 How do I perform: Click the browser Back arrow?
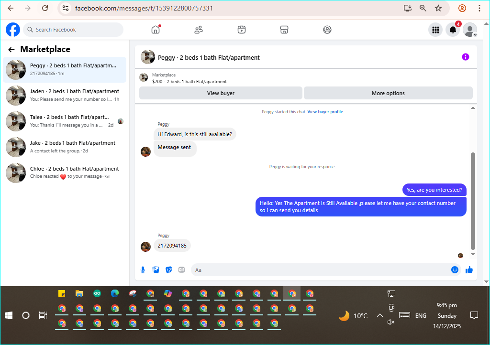[x=11, y=8]
